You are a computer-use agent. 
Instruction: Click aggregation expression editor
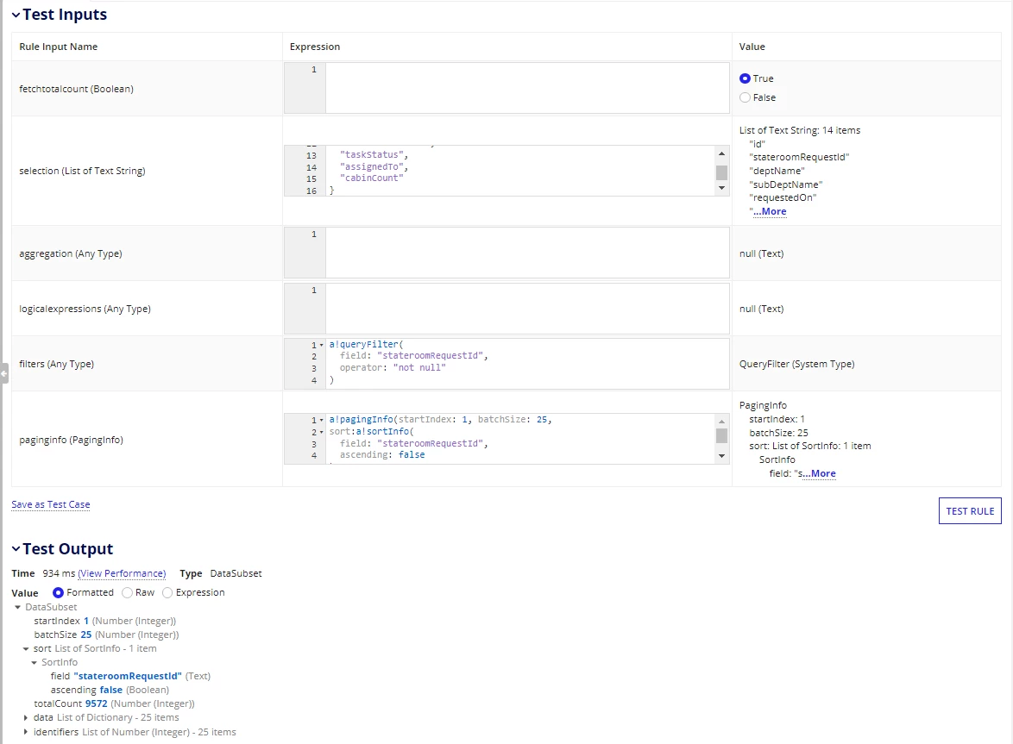(527, 253)
